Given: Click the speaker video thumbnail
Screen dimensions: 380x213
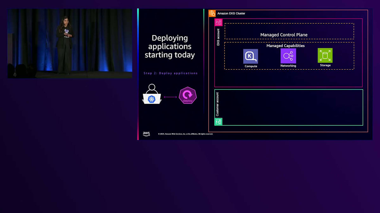Looking at the screenshot, I should (x=70, y=44).
